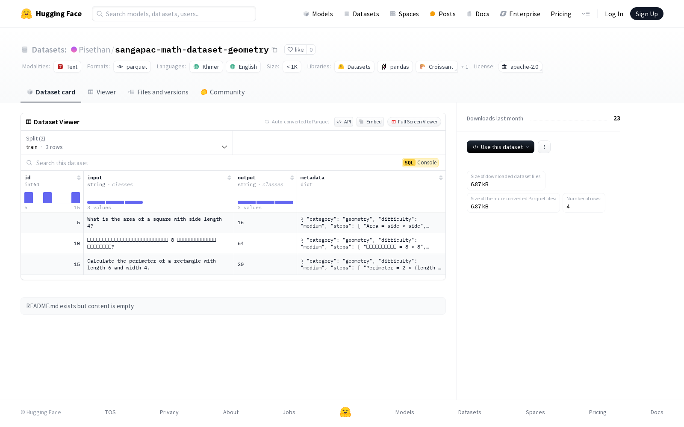The height and width of the screenshot is (427, 684).
Task: Click the Log In link
Action: (x=614, y=14)
